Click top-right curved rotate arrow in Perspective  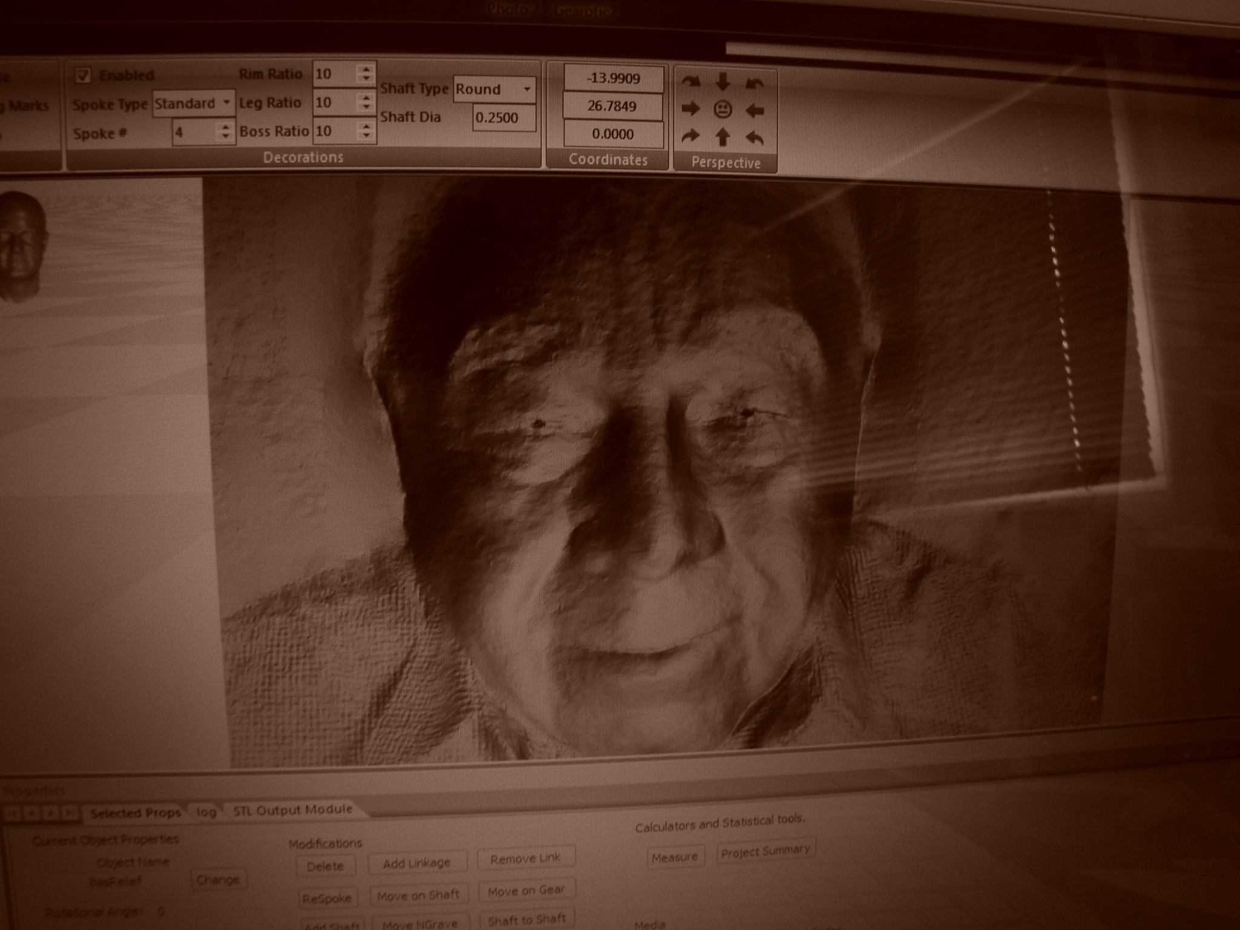(754, 84)
